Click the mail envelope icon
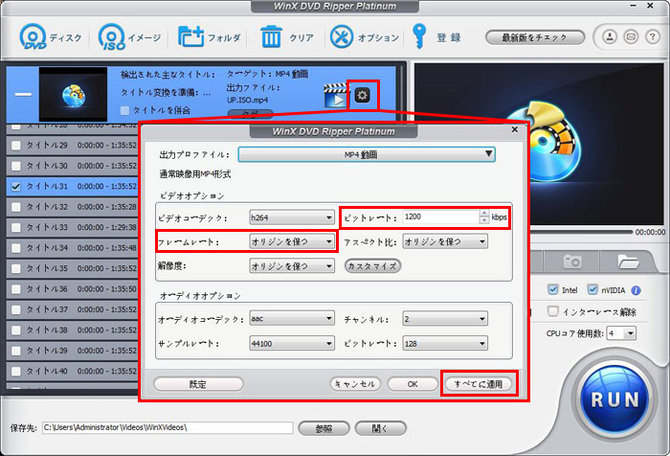Viewport: 670px width, 456px height. 631,37
